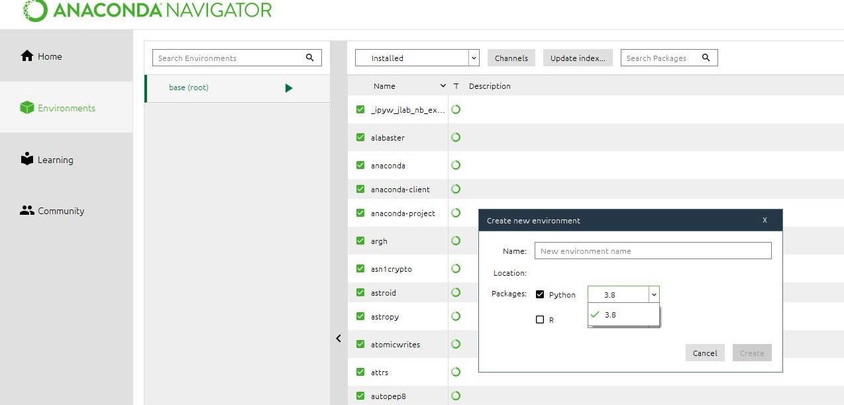Click the alabaster package type circle icon

coord(456,137)
